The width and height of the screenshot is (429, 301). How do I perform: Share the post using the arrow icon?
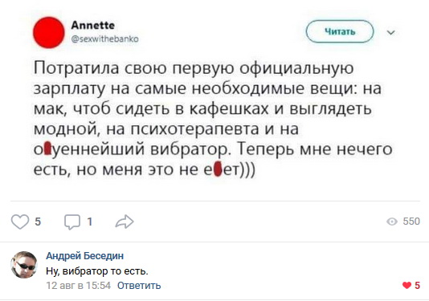click(125, 222)
